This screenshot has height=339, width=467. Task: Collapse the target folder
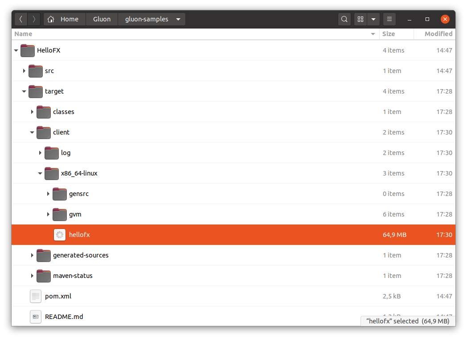[x=24, y=91]
